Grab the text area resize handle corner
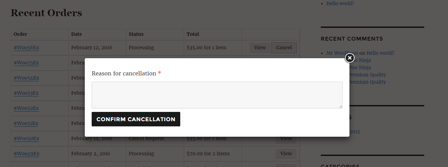 (340, 106)
